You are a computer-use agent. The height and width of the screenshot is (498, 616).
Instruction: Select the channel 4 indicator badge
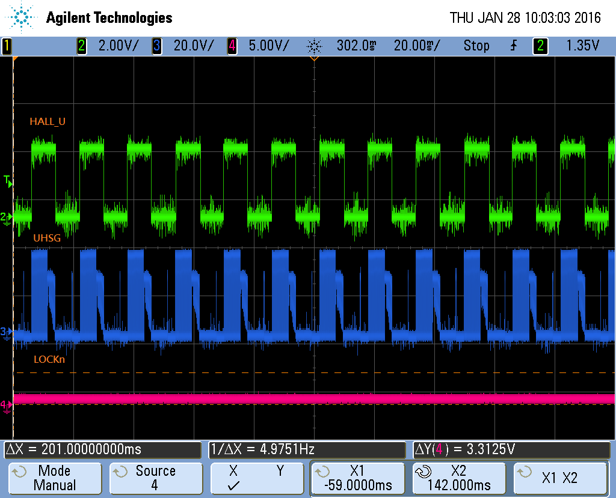click(232, 46)
